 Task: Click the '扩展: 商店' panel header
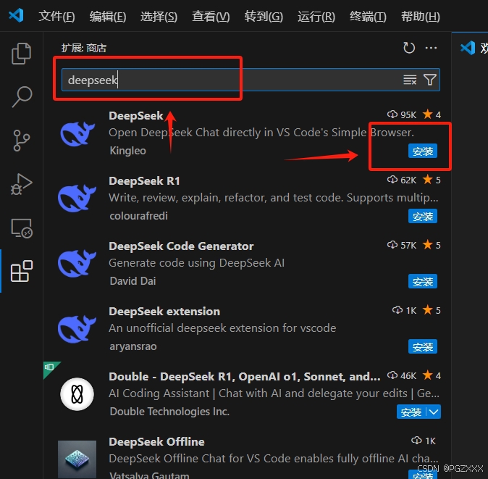click(84, 48)
